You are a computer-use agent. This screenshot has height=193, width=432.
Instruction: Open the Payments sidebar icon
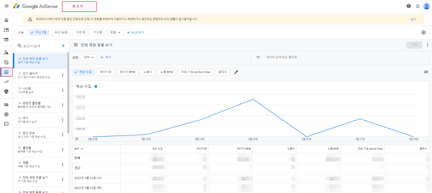click(6, 105)
